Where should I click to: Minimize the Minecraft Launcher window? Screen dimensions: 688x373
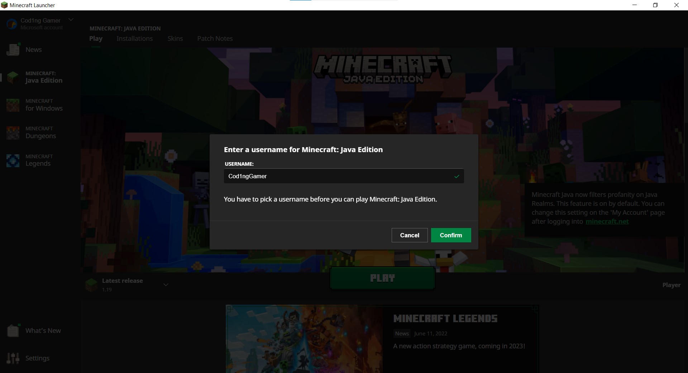pyautogui.click(x=635, y=5)
